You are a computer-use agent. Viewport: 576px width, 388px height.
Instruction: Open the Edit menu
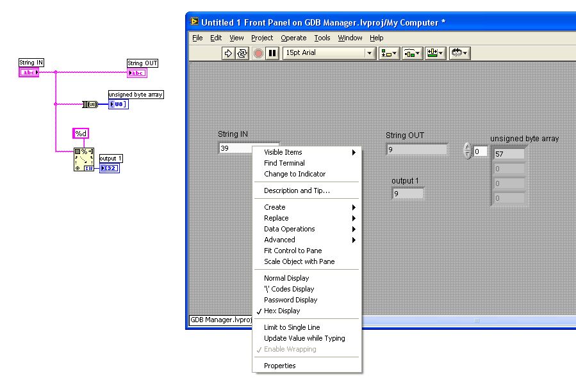coord(216,38)
